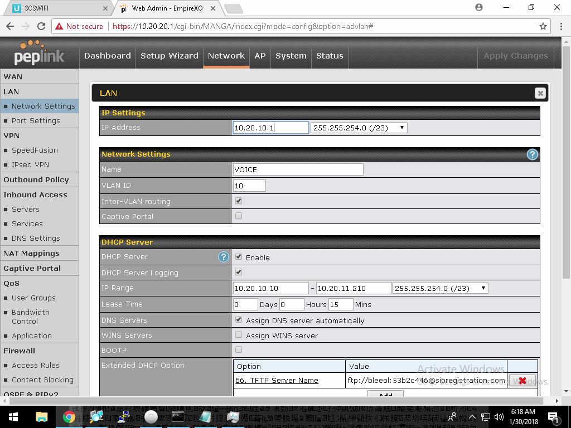Click the VLAN ID input field
The height and width of the screenshot is (428, 571).
(x=249, y=186)
